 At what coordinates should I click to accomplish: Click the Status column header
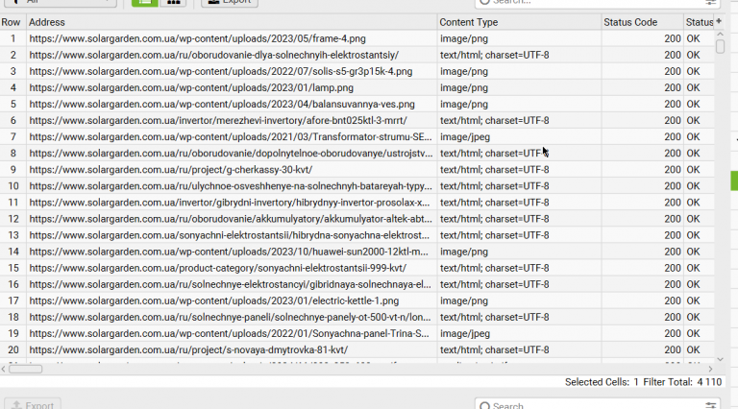click(700, 22)
